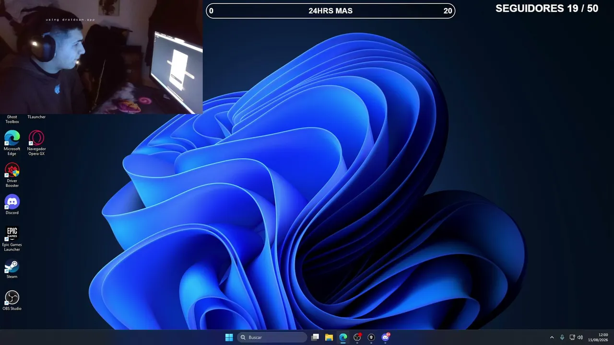Open the Windows Start menu

click(229, 337)
